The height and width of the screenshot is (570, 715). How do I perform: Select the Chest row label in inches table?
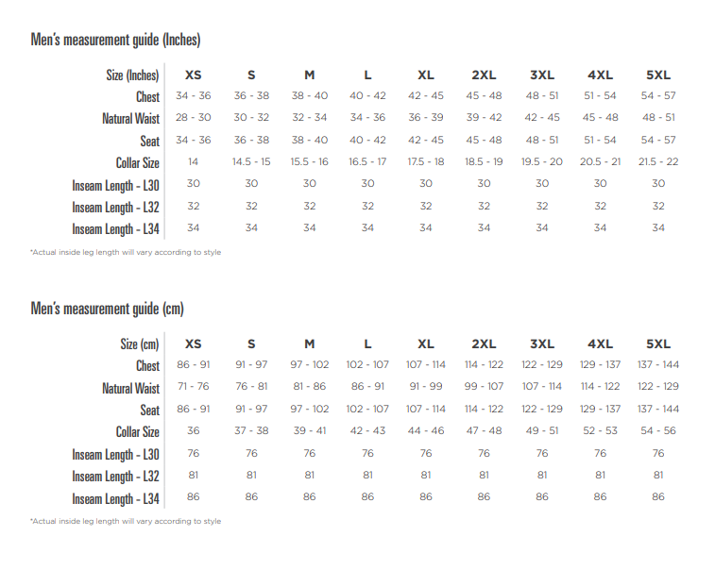click(147, 96)
